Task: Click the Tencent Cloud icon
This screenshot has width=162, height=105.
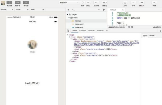Action: pos(142,2)
